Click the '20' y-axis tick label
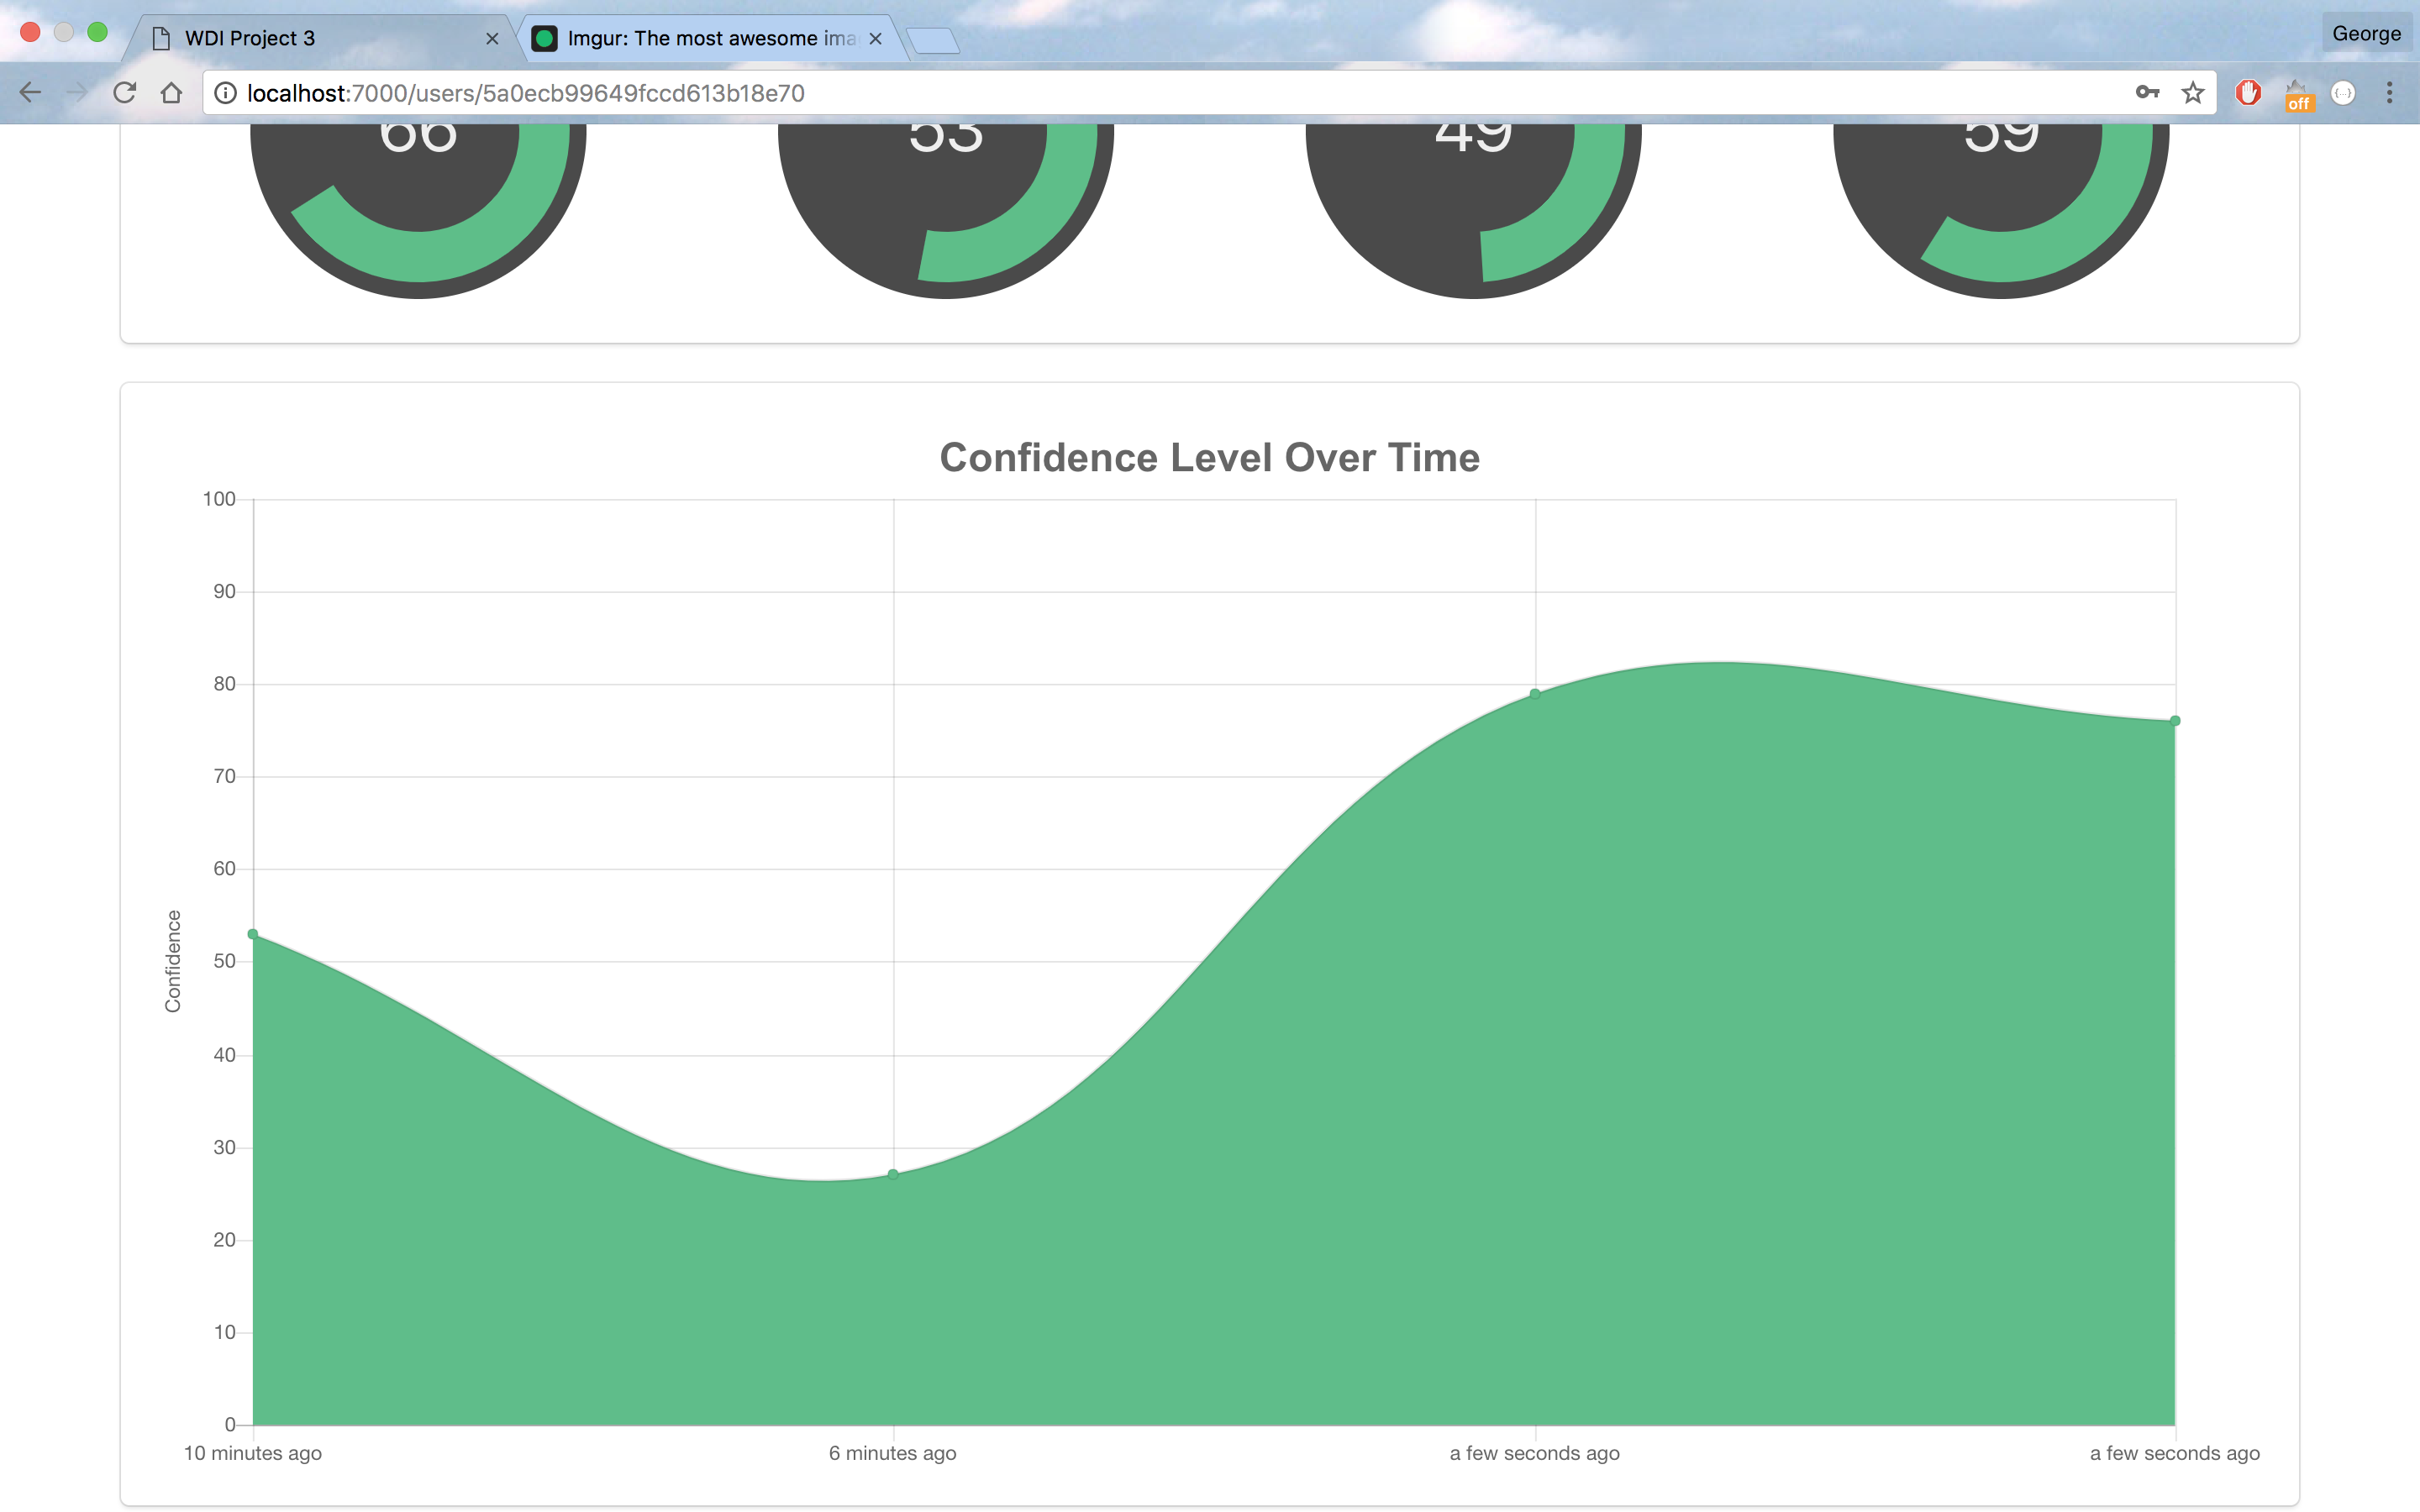 click(x=224, y=1240)
